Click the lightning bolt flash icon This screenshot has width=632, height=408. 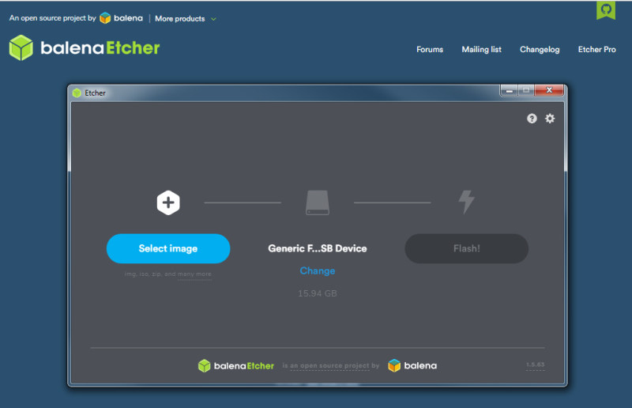(x=466, y=202)
